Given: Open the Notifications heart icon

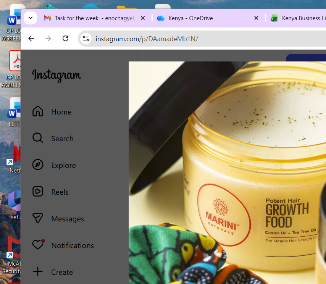Looking at the screenshot, I should tap(39, 245).
